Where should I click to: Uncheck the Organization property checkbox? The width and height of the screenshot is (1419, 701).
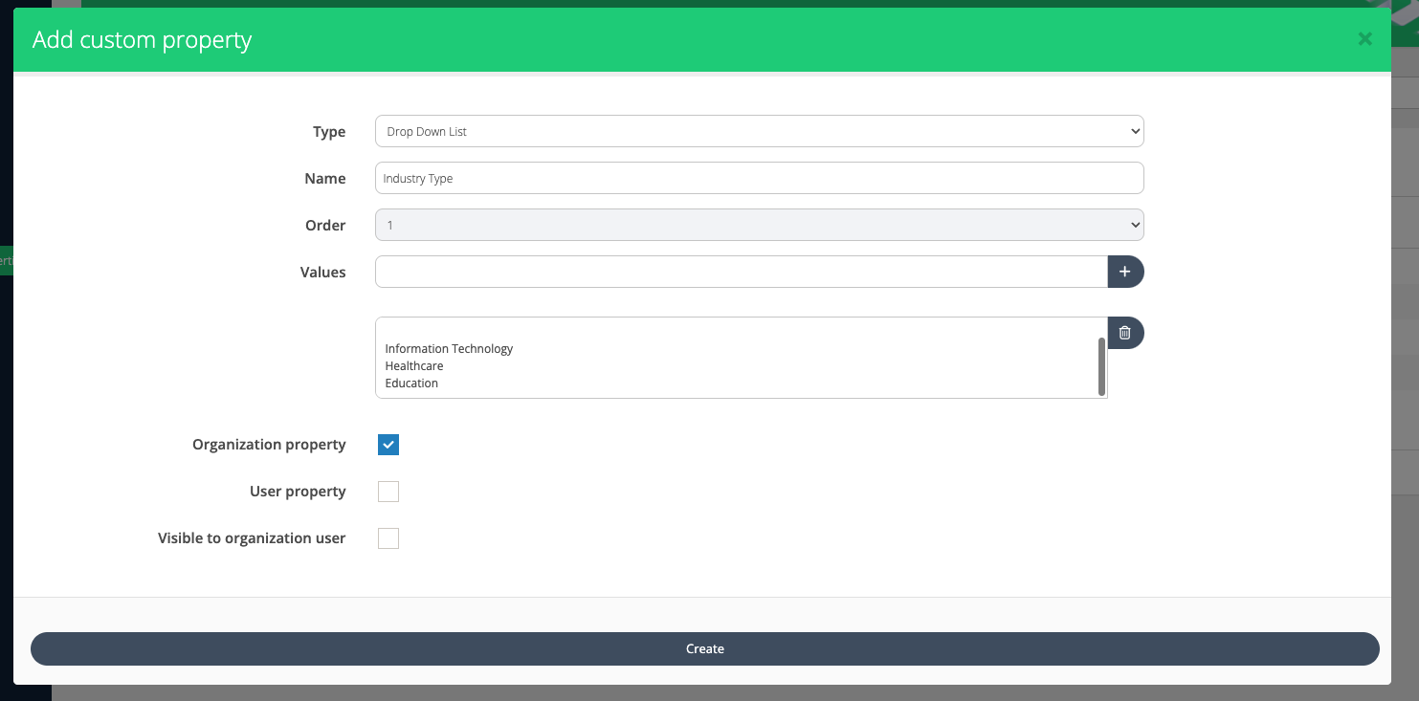point(388,445)
